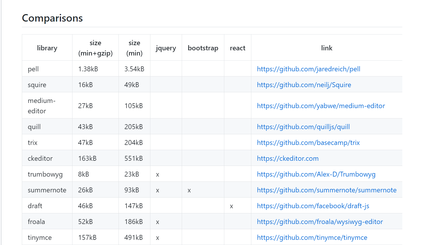Follow the summernote/summernote link

(x=327, y=190)
